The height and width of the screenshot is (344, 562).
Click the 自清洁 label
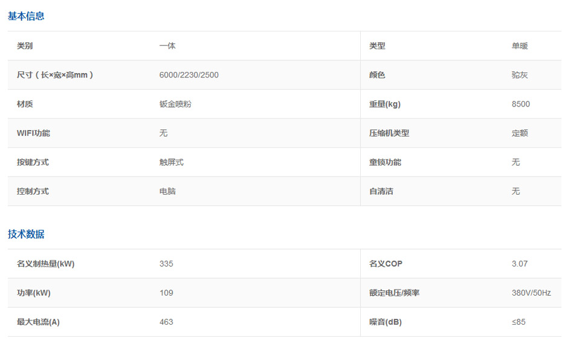(381, 191)
